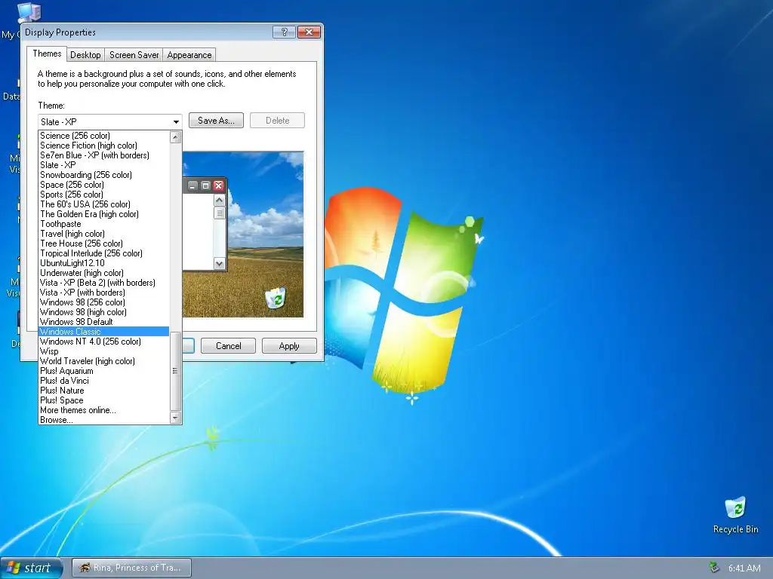The height and width of the screenshot is (579, 773).
Task: Choose Browse... entry in theme list
Action: 104,420
